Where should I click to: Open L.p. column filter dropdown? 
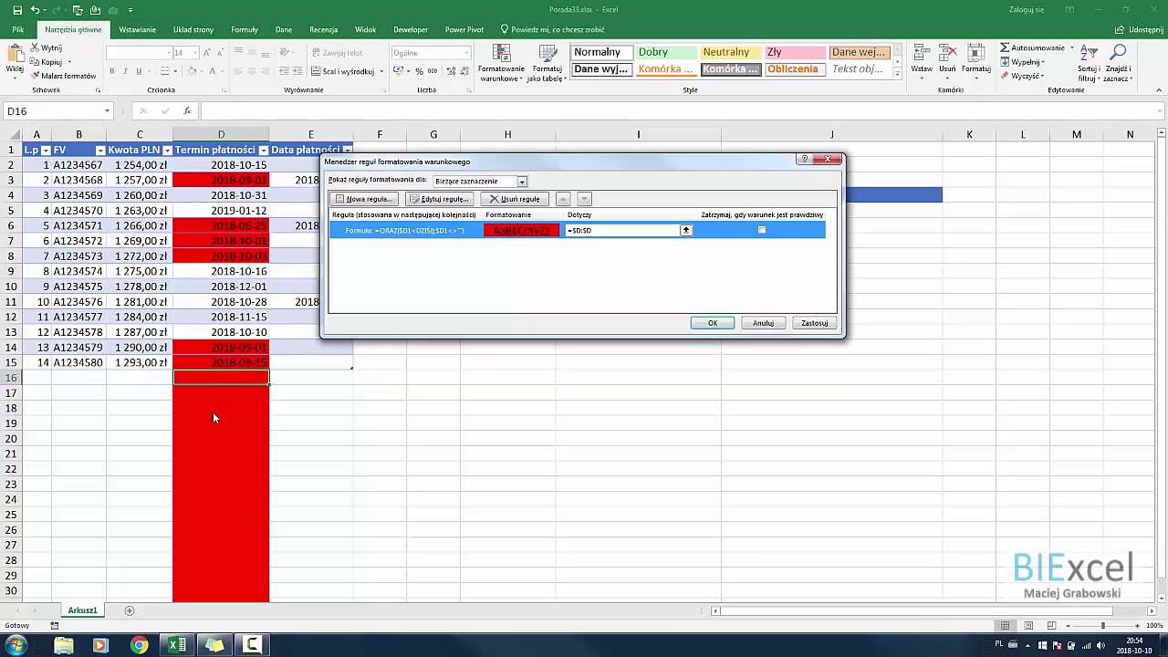[x=46, y=150]
